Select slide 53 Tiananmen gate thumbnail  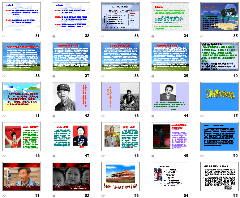tap(121, 177)
